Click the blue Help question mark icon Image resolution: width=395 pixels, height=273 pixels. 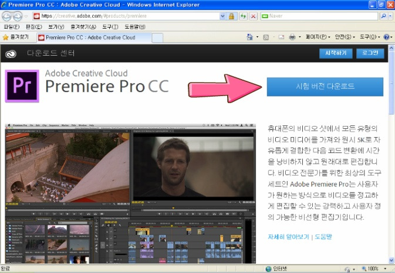[386, 37]
